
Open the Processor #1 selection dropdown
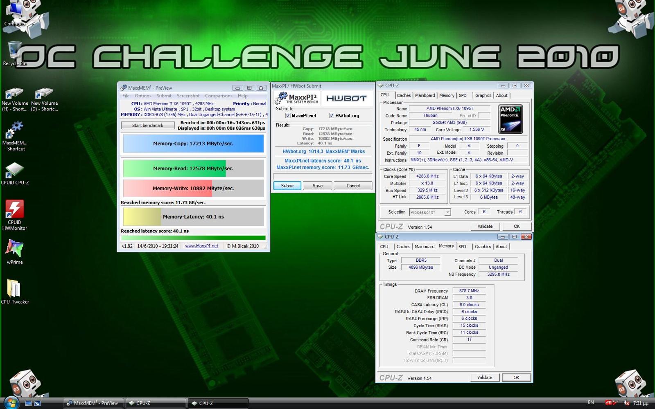pos(430,212)
